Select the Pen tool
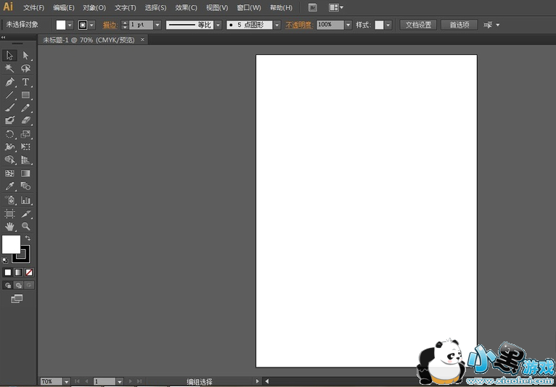Screen dimensions: 556x387 [x=10, y=82]
